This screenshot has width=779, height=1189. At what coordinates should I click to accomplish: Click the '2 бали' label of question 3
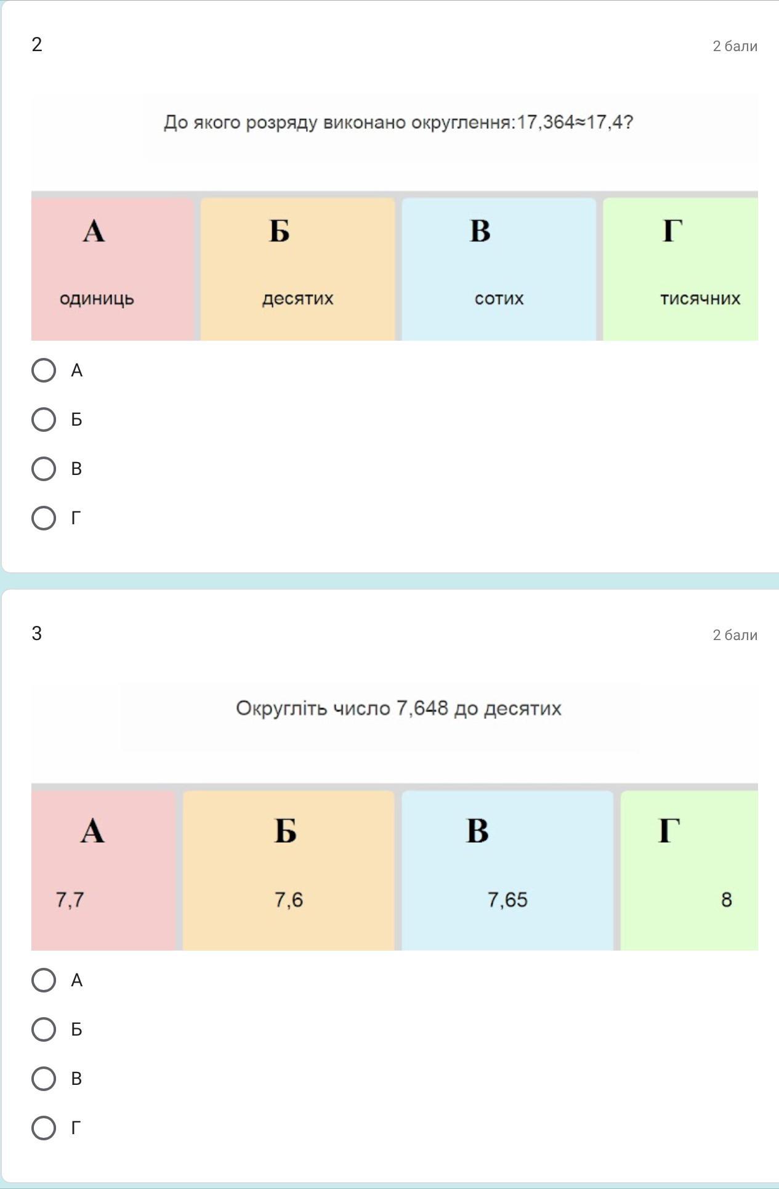point(735,635)
